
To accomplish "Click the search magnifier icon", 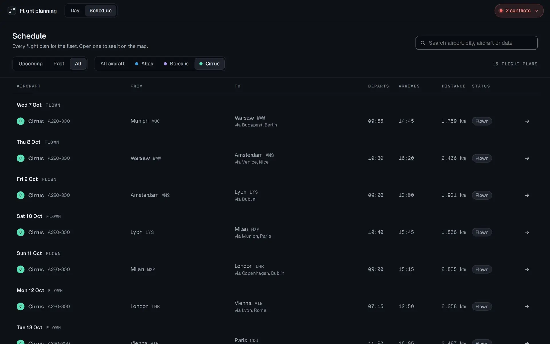I will click(x=423, y=43).
